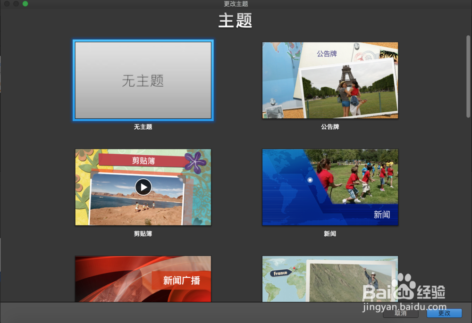Confirm theme with the 更改 (Change) button
The image size is (472, 323).
pyautogui.click(x=444, y=313)
